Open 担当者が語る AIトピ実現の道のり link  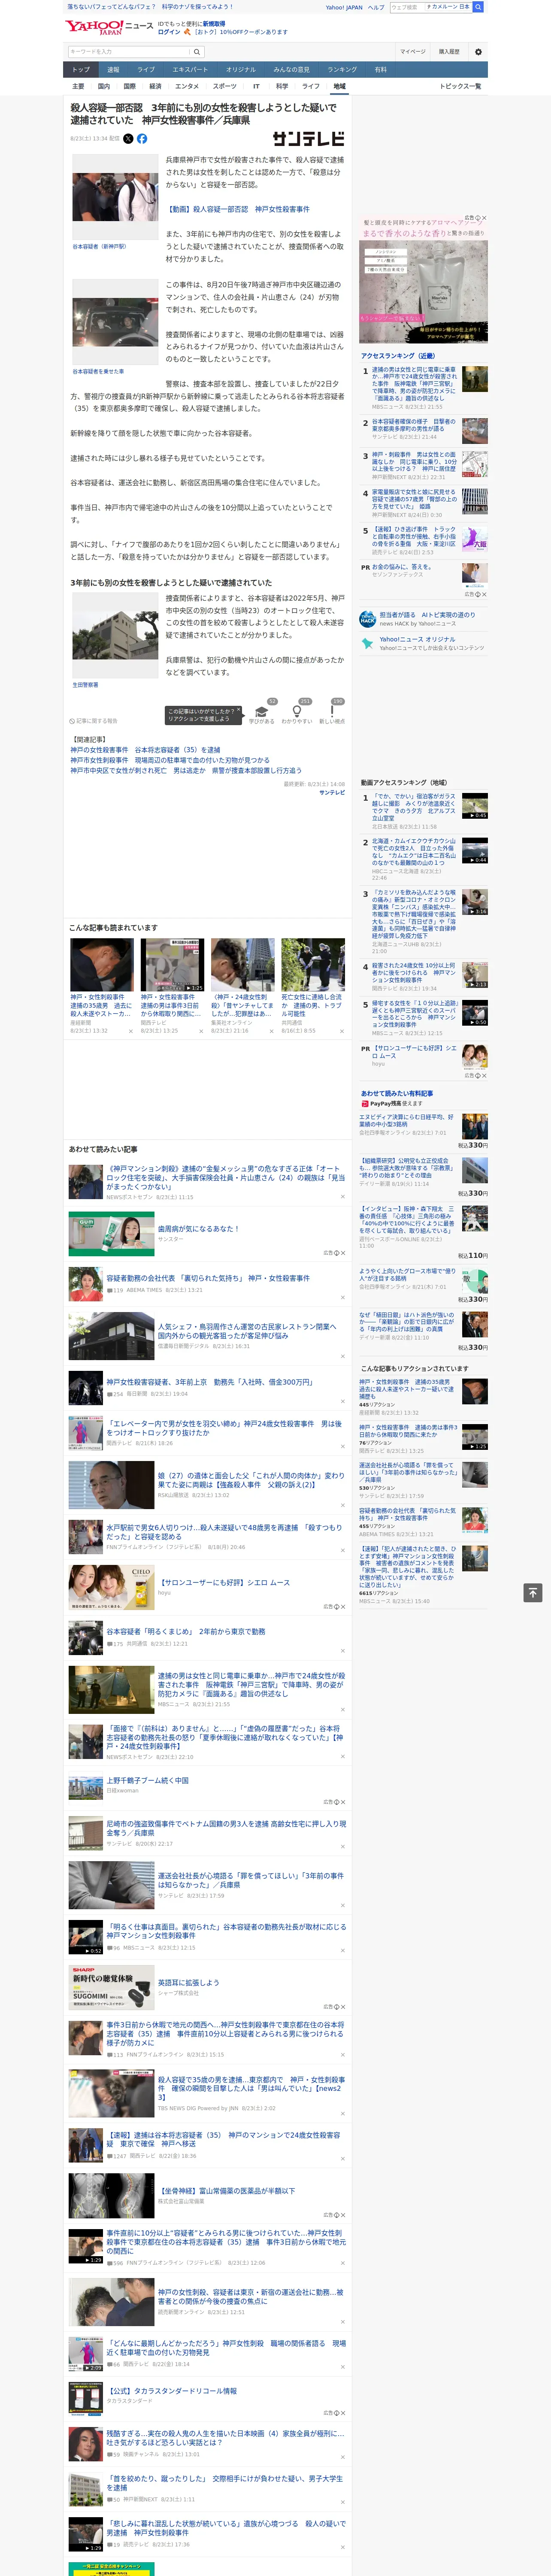(427, 615)
